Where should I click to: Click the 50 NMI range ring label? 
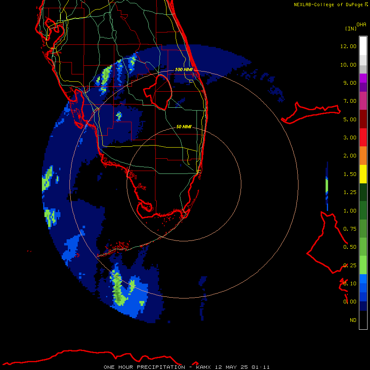pyautogui.click(x=184, y=127)
